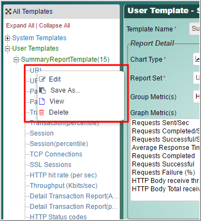The height and width of the screenshot is (221, 201).
Task: Select TCP Connections template in tree
Action: 56,154
